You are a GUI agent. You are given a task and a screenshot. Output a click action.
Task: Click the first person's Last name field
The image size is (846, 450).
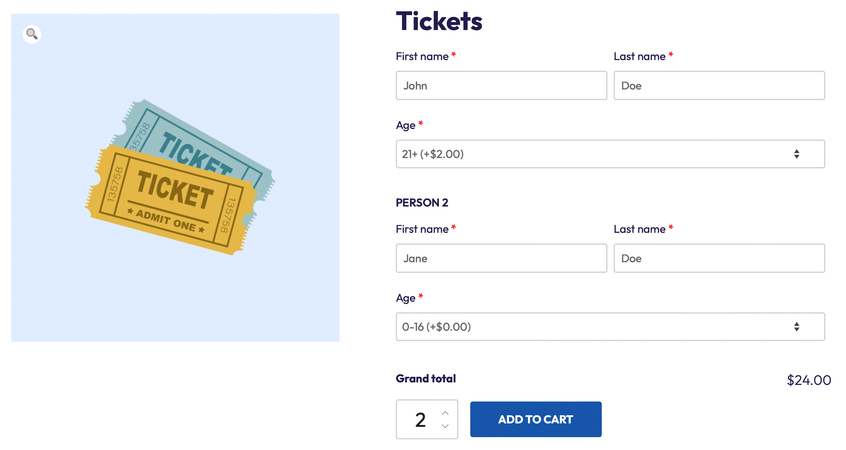pos(719,86)
